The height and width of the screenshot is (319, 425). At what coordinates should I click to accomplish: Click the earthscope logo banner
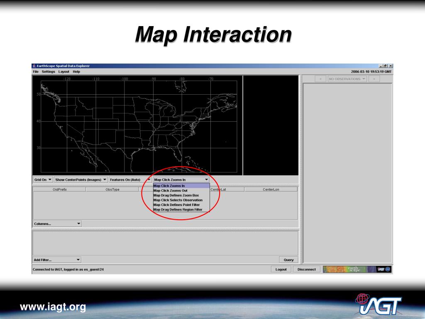pos(349,269)
